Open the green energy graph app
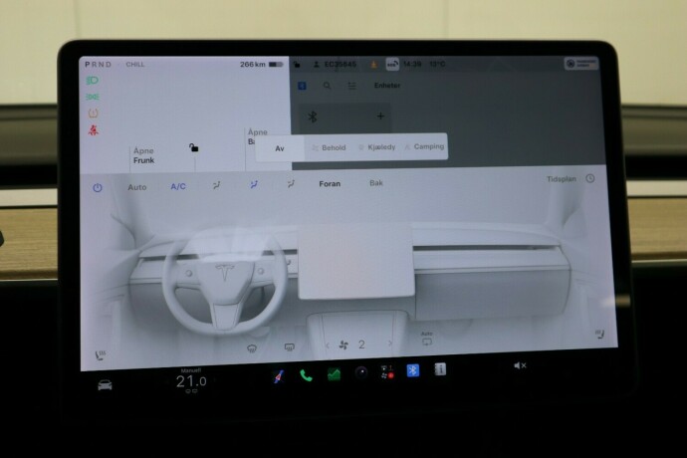This screenshot has height=458, width=687. [334, 374]
